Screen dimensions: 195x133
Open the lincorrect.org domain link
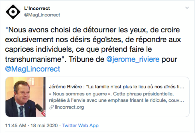(69, 107)
